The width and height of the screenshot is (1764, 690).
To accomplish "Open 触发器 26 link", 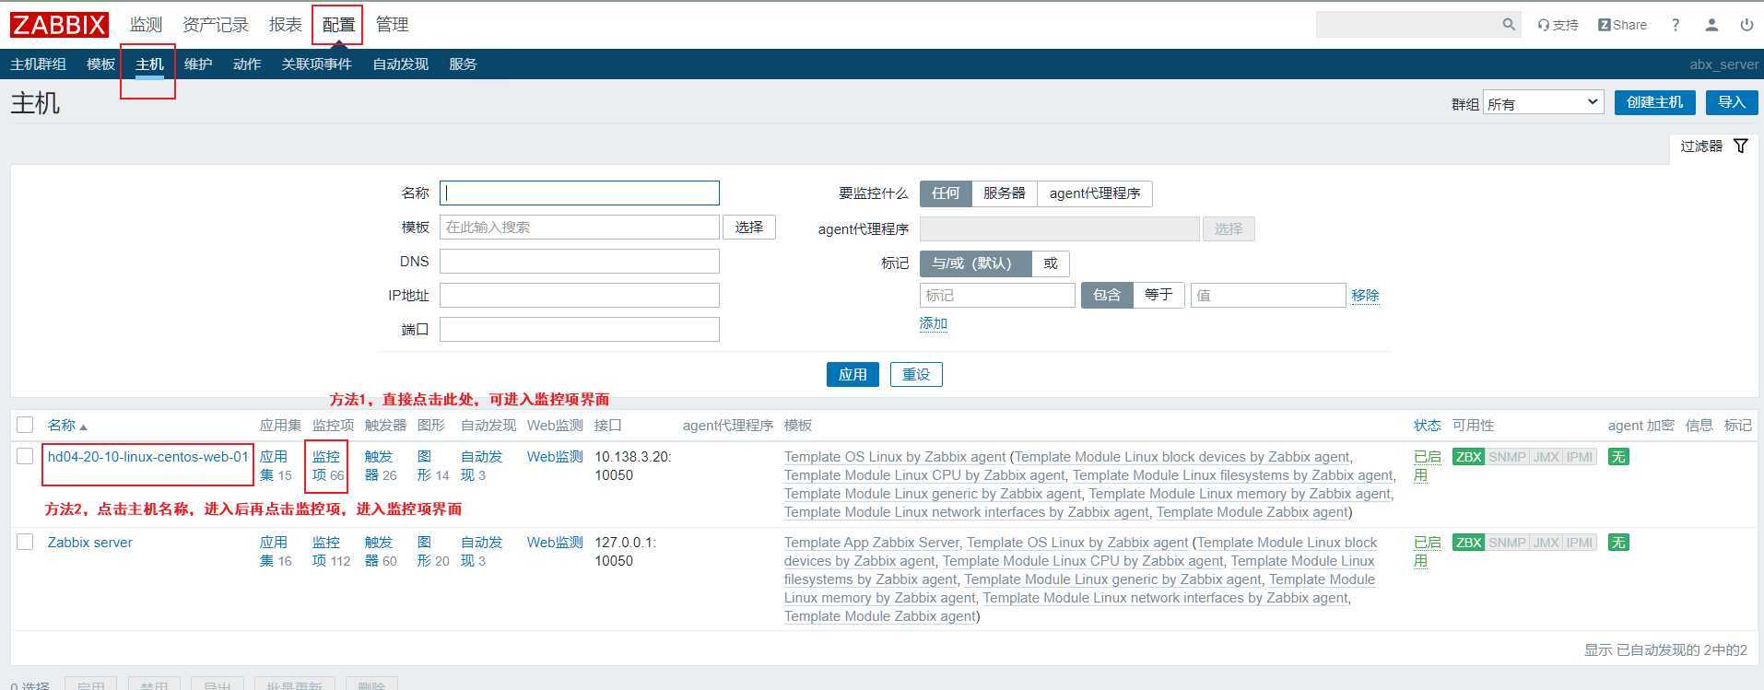I will (381, 466).
